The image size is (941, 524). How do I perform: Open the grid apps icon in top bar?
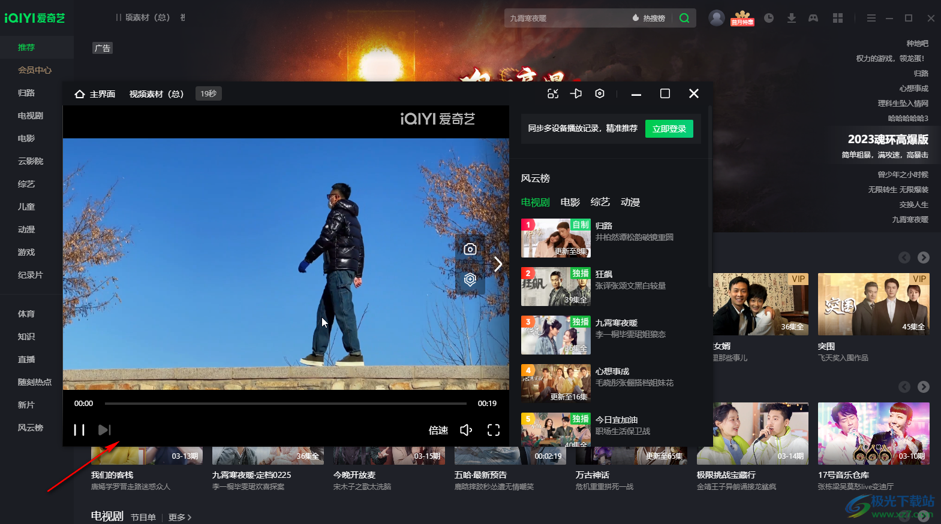click(838, 18)
